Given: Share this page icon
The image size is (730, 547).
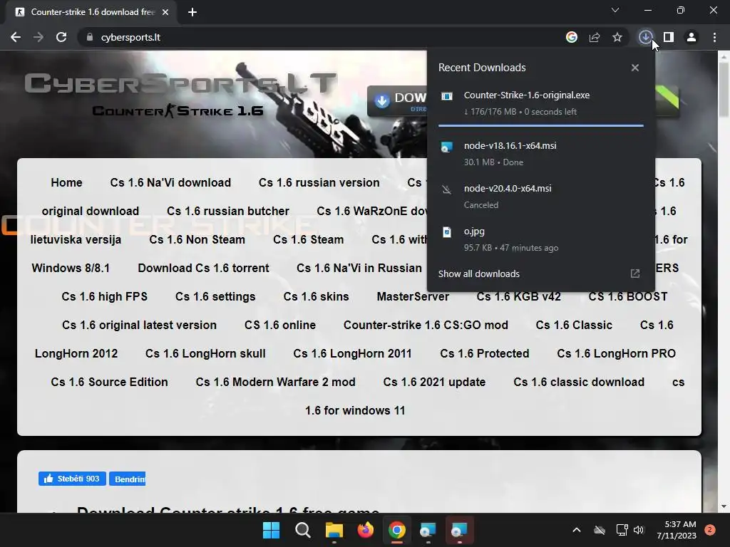Looking at the screenshot, I should (x=595, y=37).
